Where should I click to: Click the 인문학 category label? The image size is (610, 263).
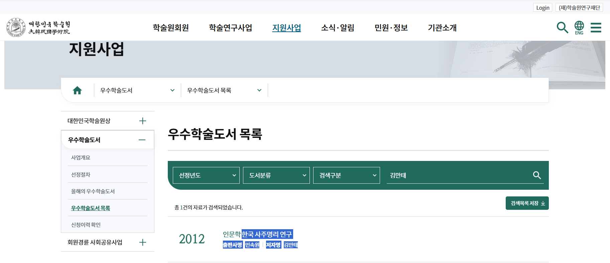click(232, 234)
